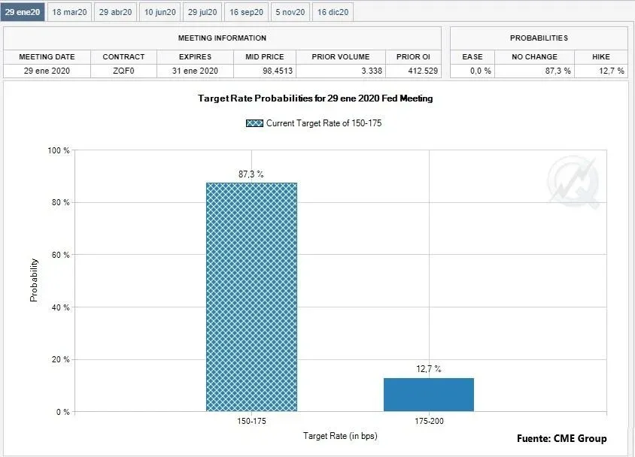This screenshot has width=635, height=457.
Task: Click the NO CHANGE column header
Action: pyautogui.click(x=534, y=56)
